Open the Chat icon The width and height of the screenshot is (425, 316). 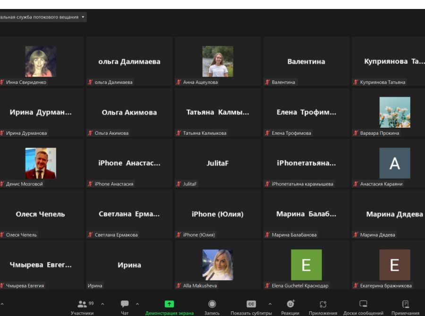point(125,304)
